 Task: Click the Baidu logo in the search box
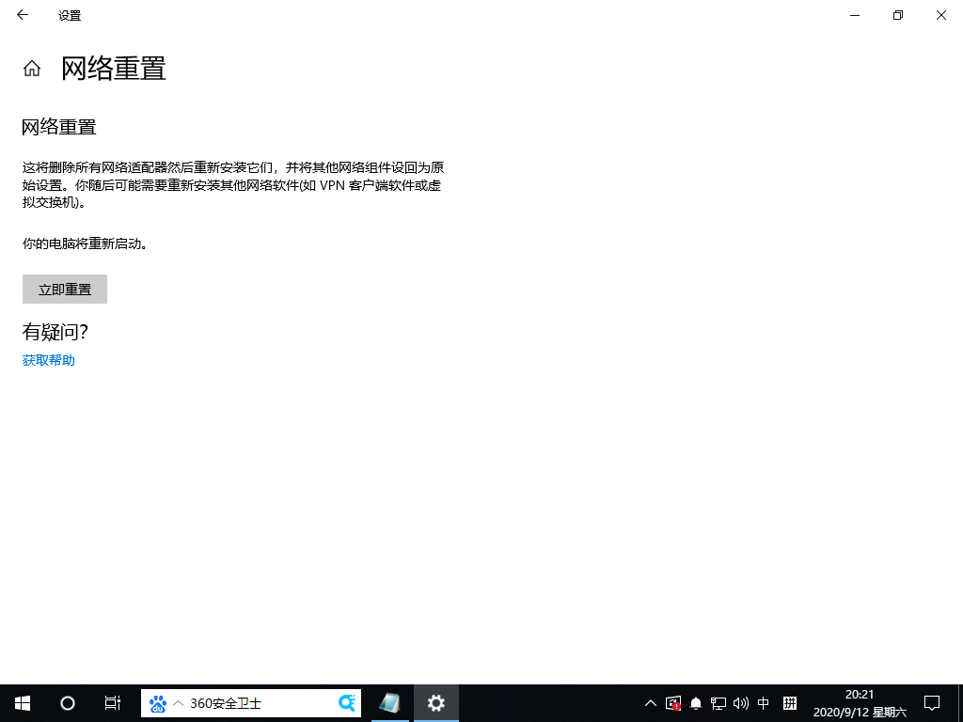(158, 702)
